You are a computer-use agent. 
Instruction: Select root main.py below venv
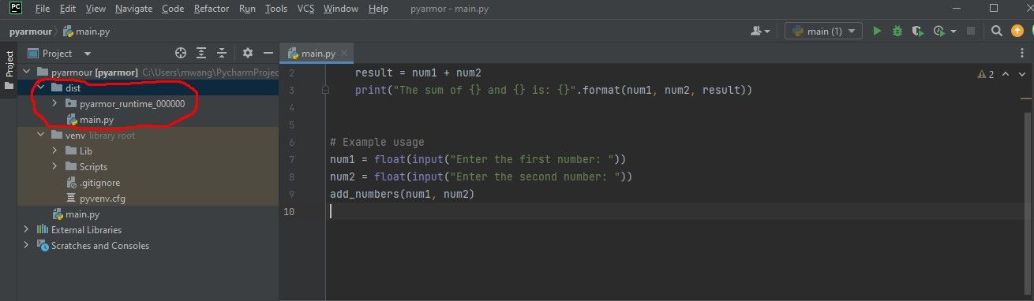(82, 214)
